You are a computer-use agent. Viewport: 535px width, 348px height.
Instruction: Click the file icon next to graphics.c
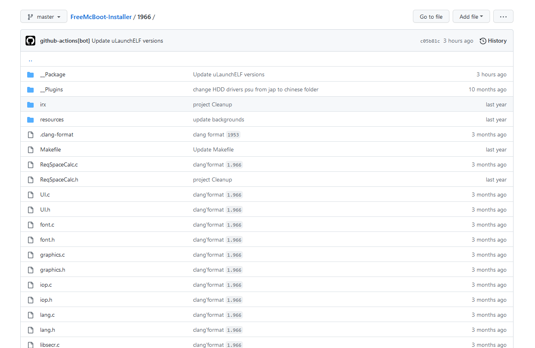click(30, 255)
